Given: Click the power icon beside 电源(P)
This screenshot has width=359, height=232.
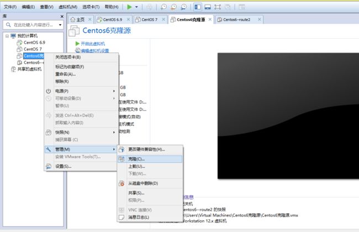Looking at the screenshot, I should click(x=48, y=91).
